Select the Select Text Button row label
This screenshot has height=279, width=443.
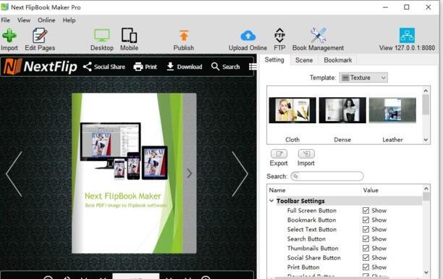point(312,229)
